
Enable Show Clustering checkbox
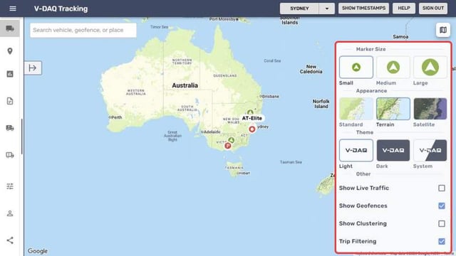point(442,223)
